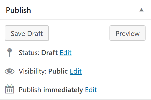Click the Visibility: label

(32, 71)
